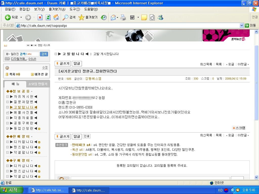Click the +스크랩 scrap icon button
This screenshot has height=194, width=259.
click(239, 128)
